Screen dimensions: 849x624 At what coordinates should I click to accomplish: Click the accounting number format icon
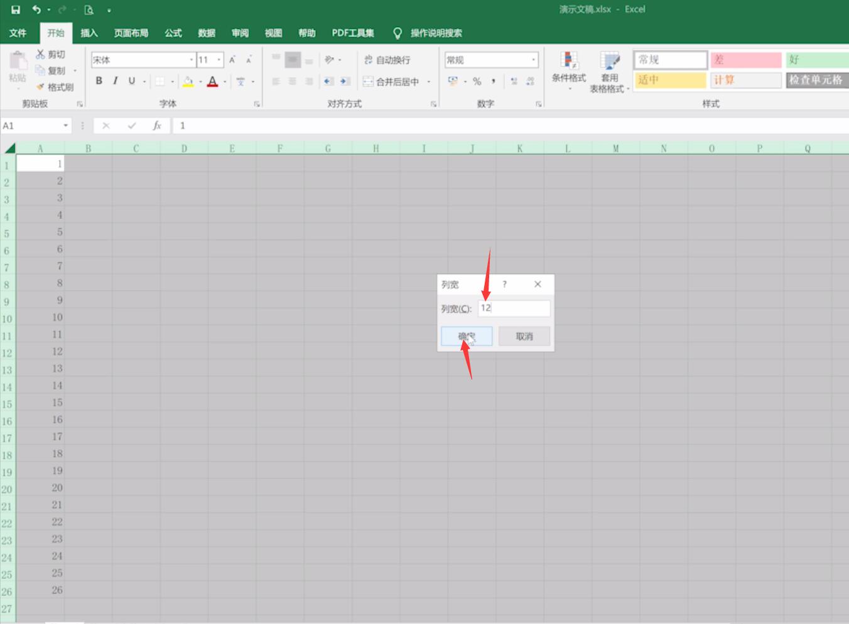(453, 81)
